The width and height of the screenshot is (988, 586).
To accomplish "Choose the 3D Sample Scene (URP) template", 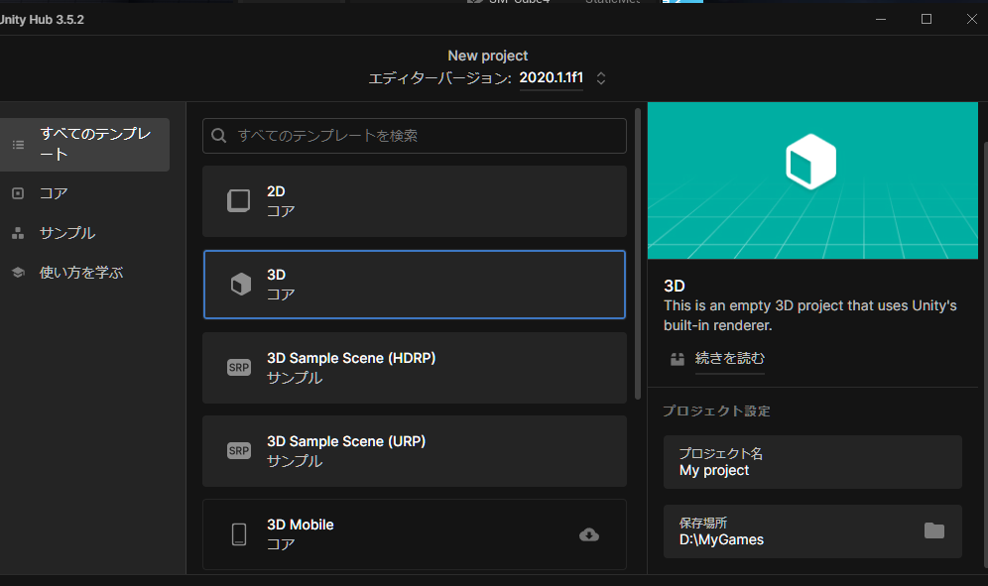I will (x=415, y=451).
